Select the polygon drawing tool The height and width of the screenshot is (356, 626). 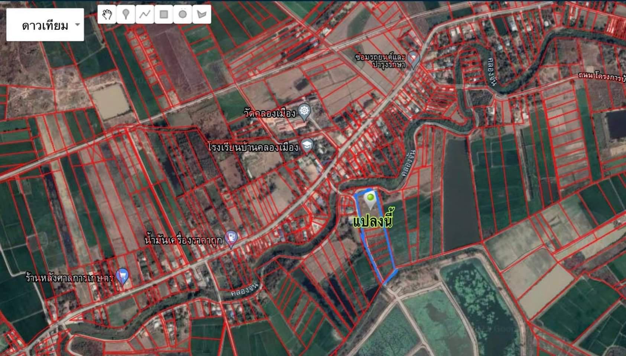click(x=202, y=14)
